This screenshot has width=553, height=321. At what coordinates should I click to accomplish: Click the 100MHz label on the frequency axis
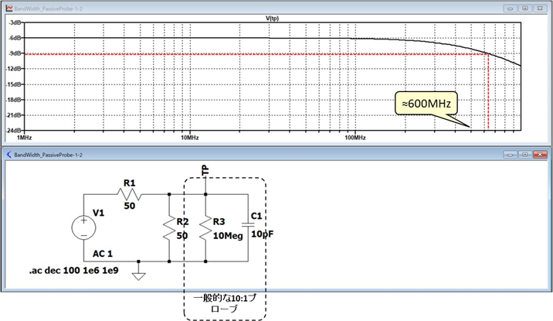coord(355,138)
